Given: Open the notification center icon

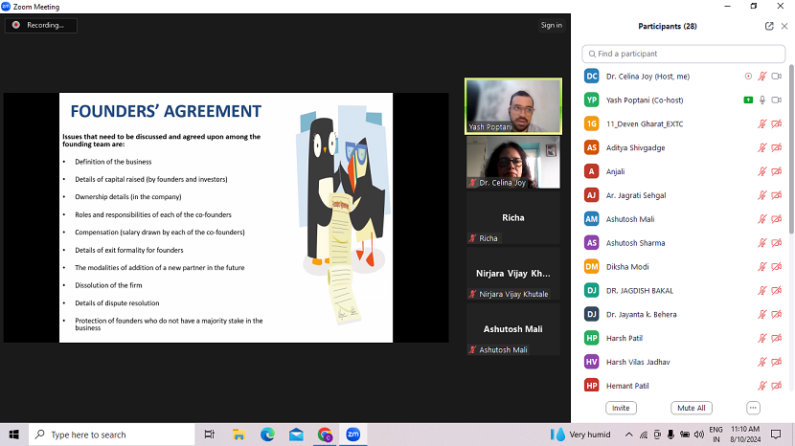Looking at the screenshot, I should click(x=776, y=435).
